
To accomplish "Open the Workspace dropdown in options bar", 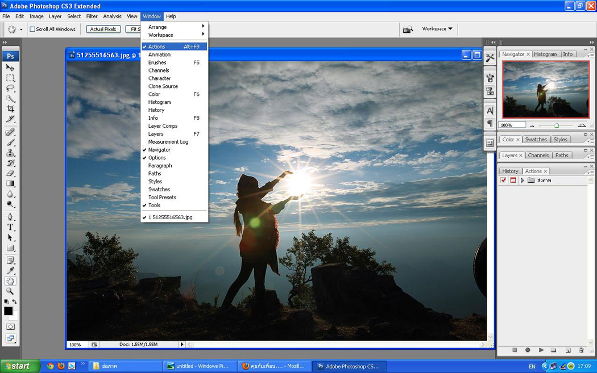I will (437, 29).
